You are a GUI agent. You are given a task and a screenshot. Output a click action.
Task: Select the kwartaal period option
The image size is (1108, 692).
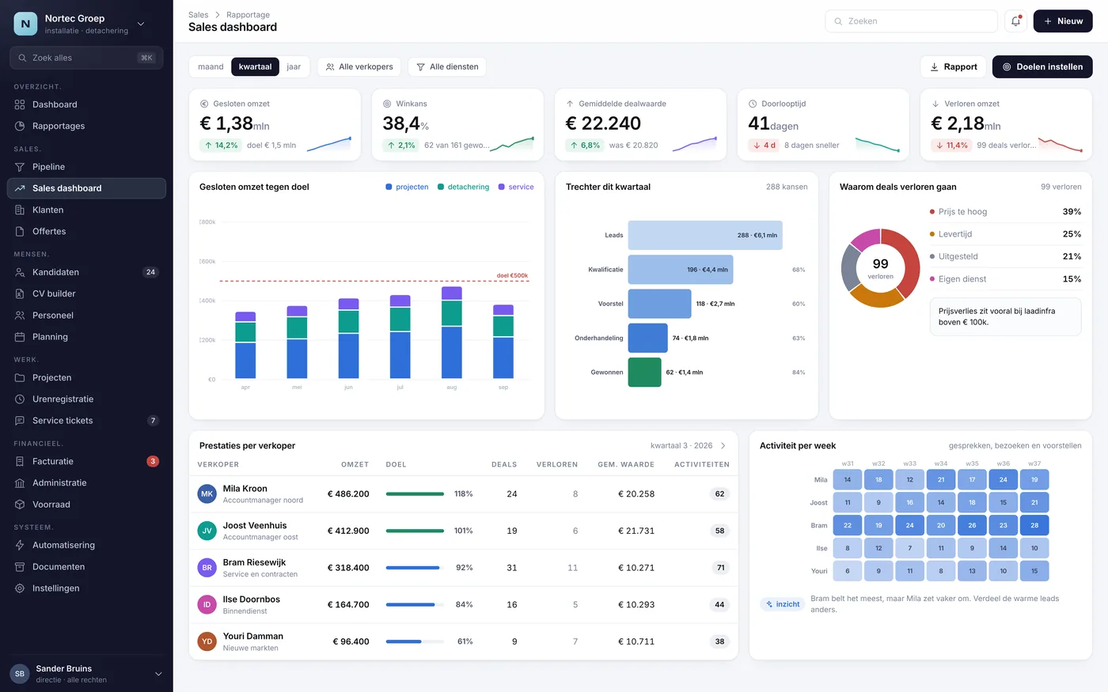[255, 67]
